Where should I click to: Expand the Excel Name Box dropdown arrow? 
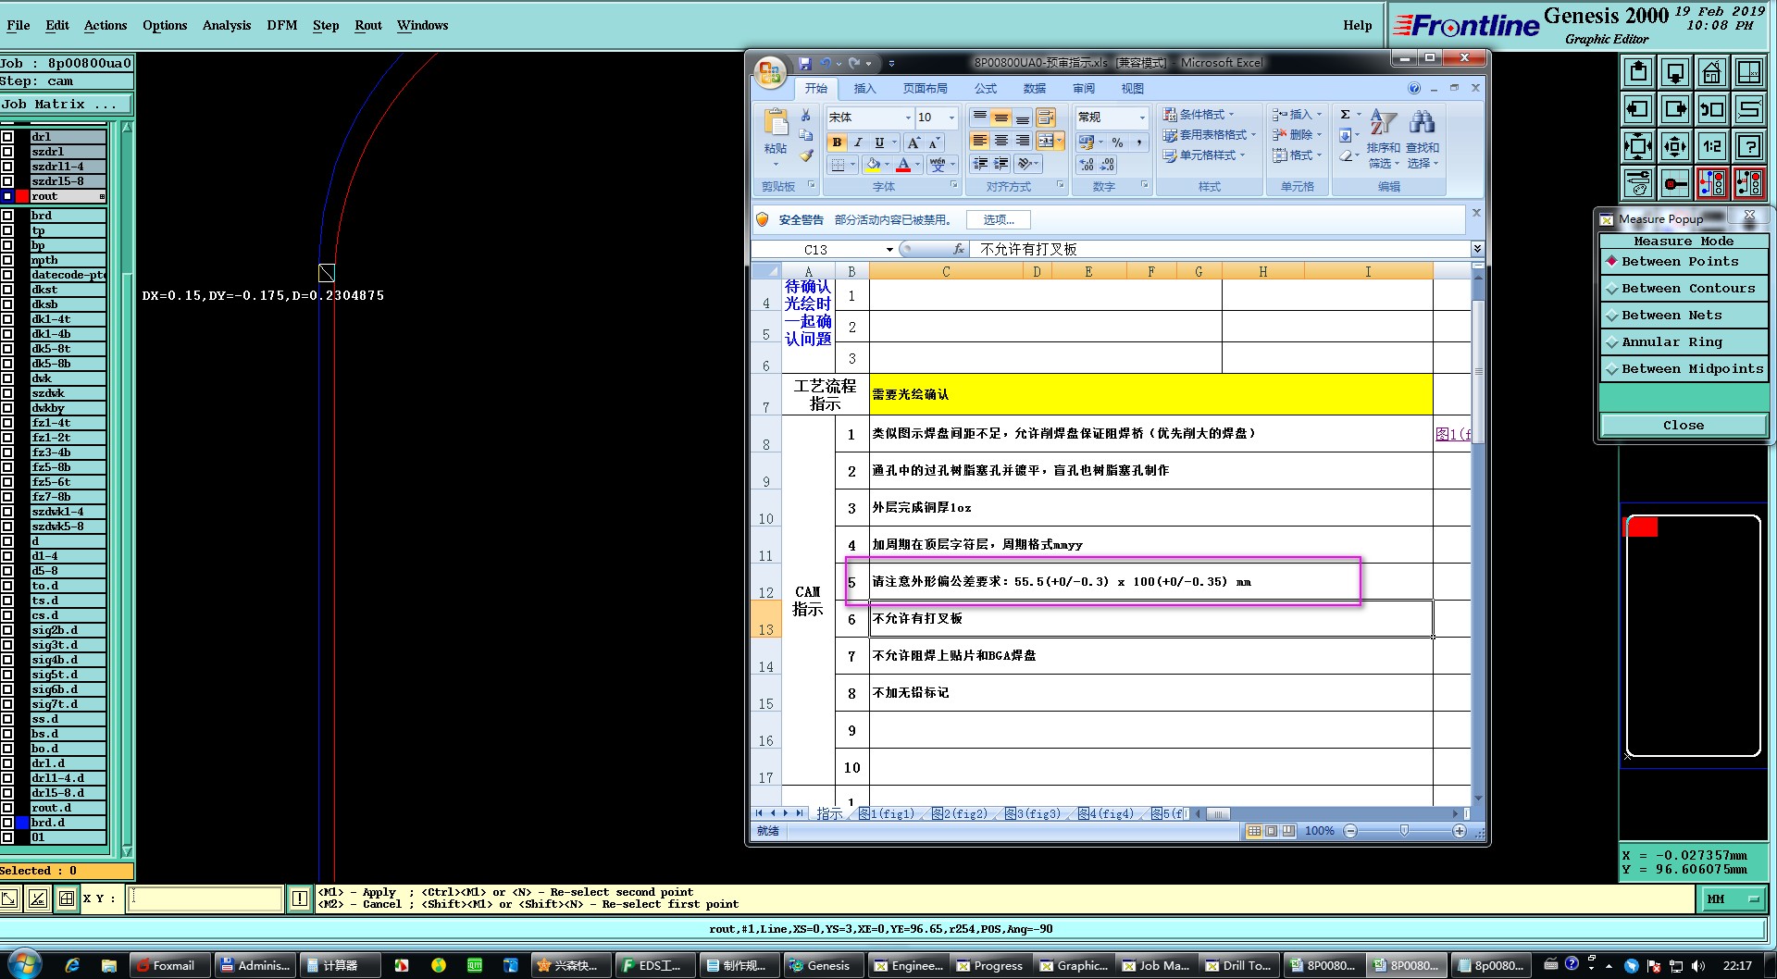click(889, 250)
